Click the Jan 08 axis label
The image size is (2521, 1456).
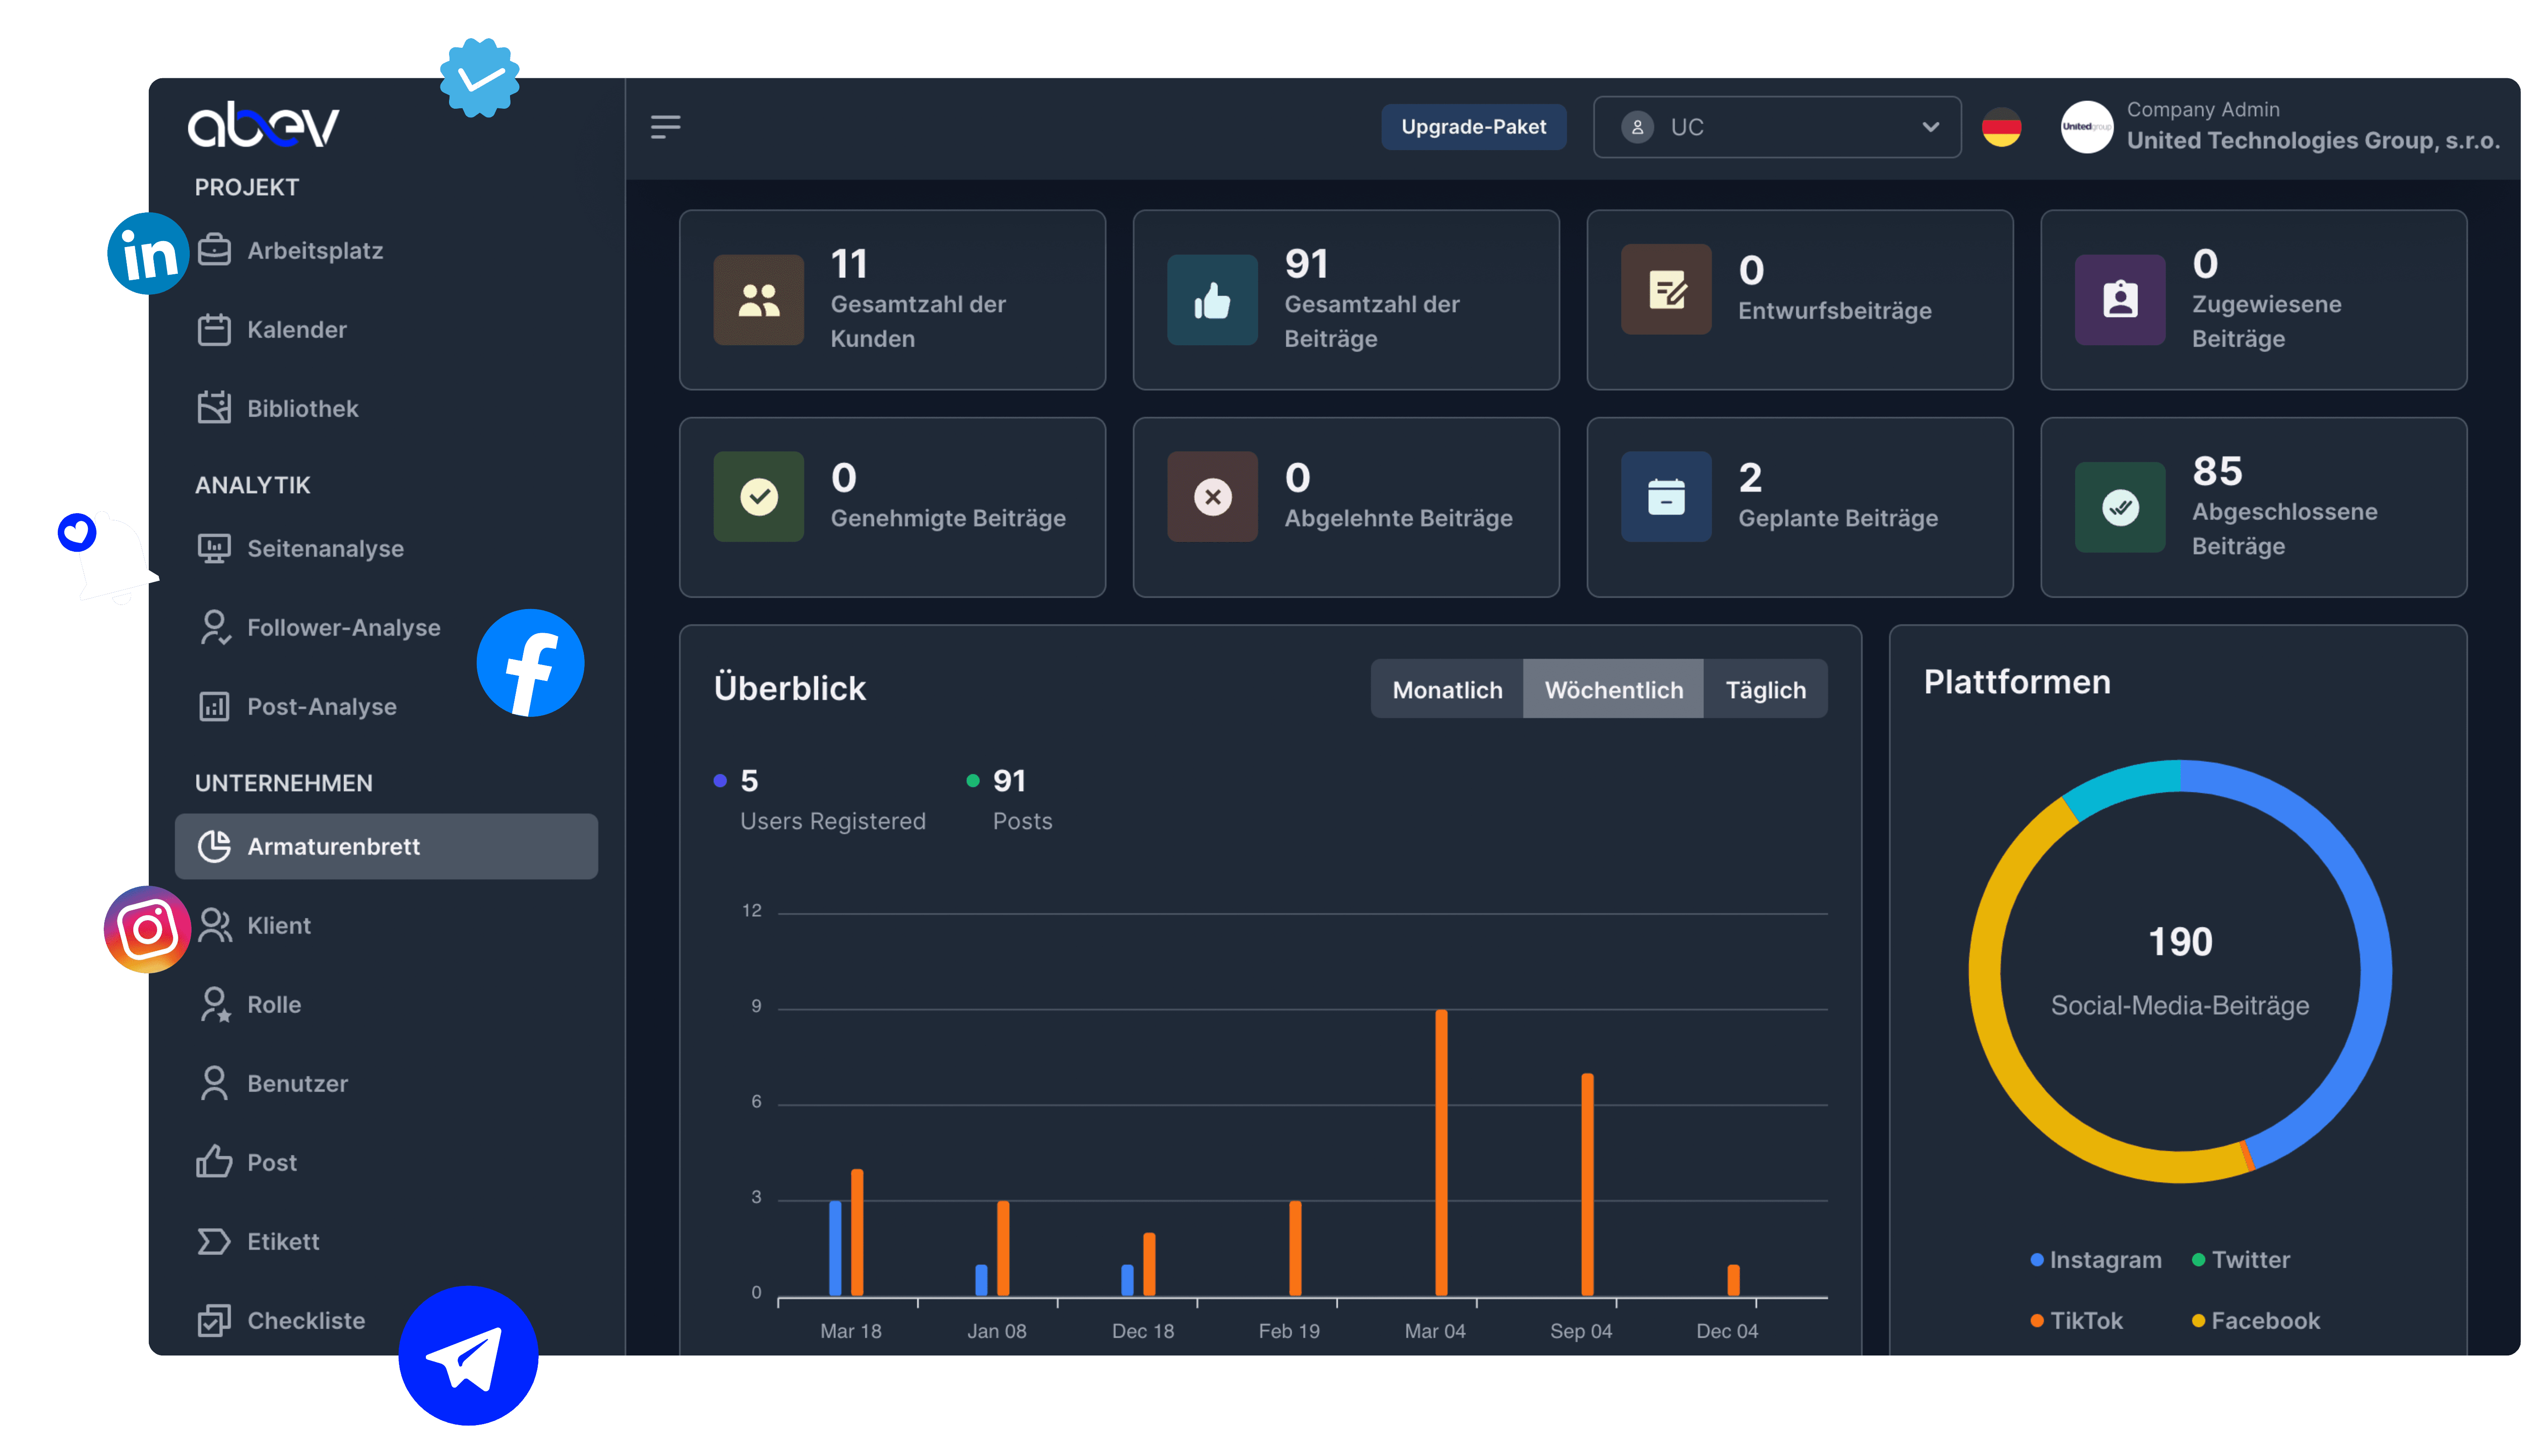tap(996, 1331)
